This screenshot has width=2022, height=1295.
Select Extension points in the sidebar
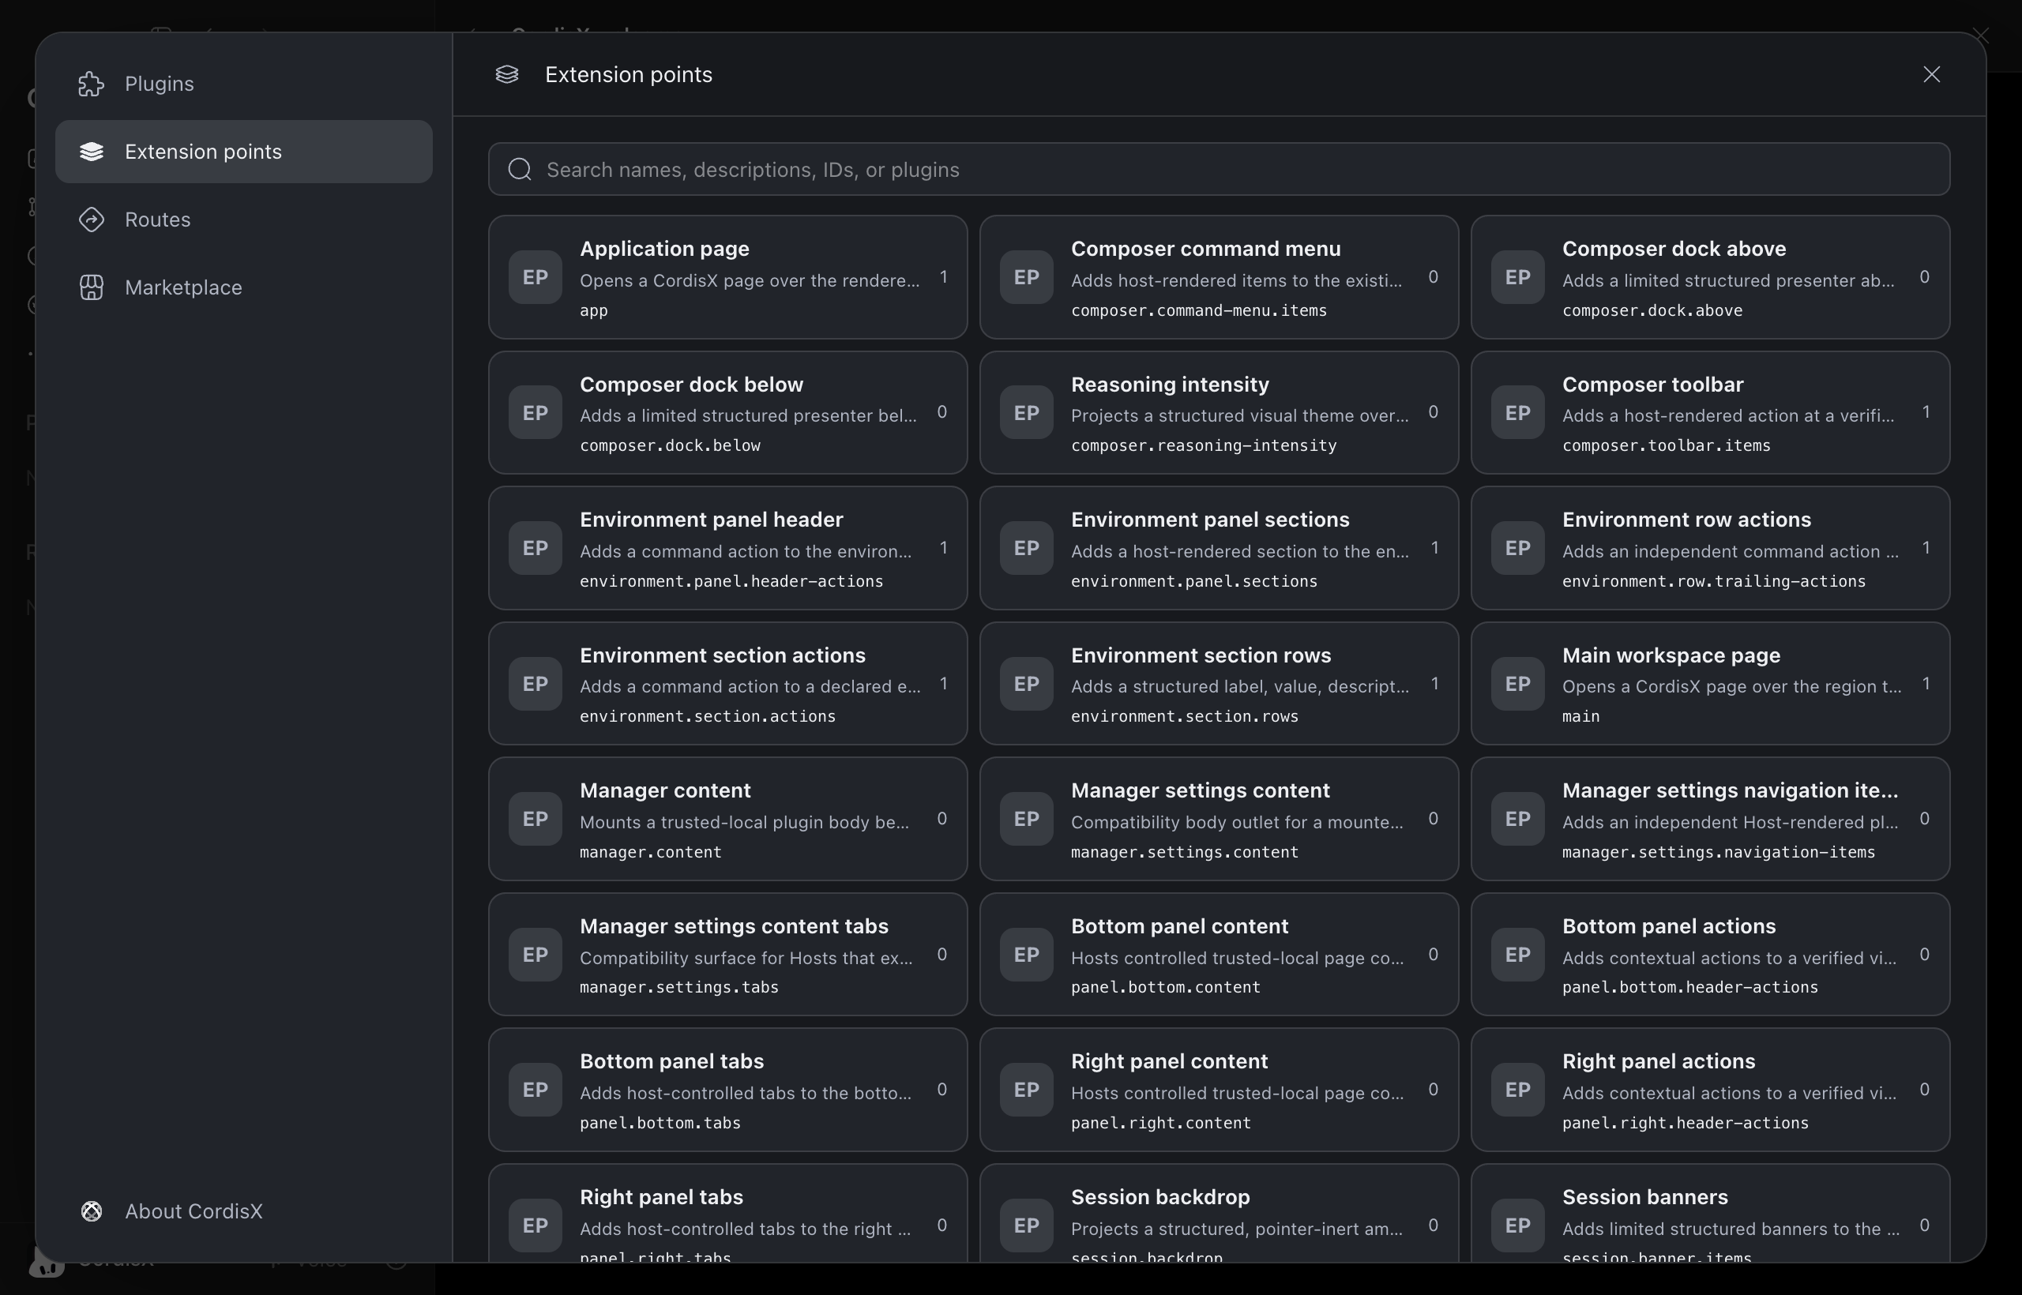click(x=243, y=152)
